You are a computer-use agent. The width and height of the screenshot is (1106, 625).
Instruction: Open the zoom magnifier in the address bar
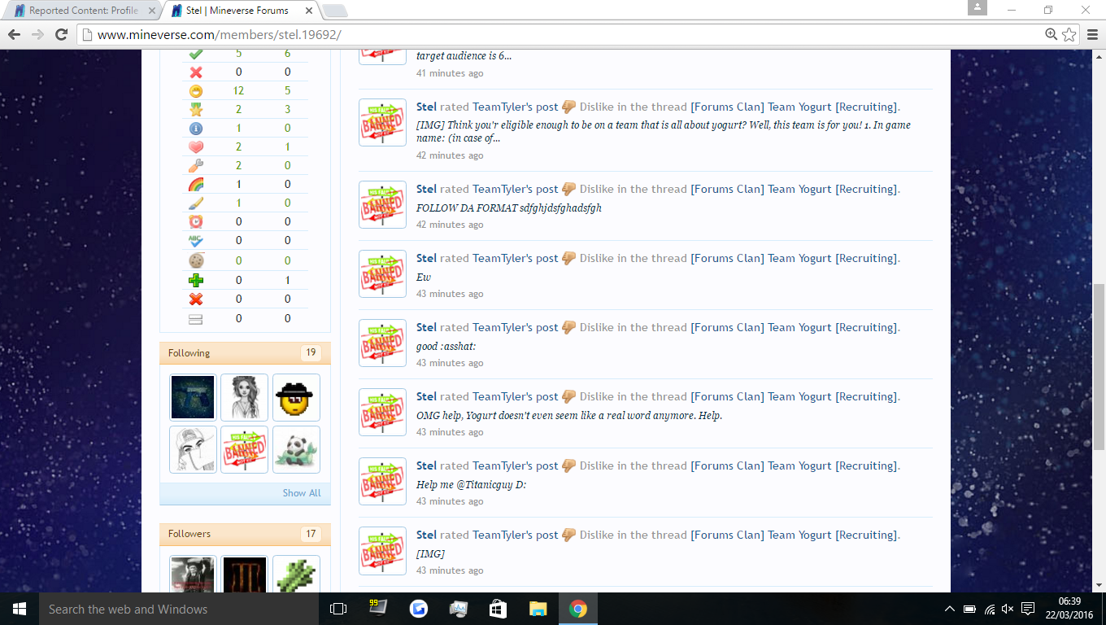pyautogui.click(x=1051, y=34)
